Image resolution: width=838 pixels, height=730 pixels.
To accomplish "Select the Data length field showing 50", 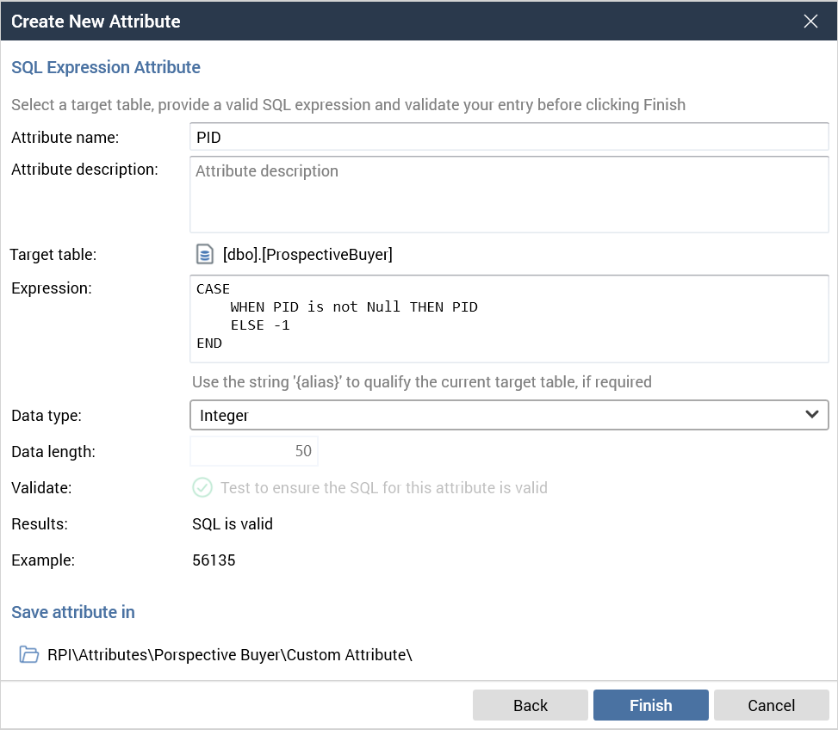I will coord(254,451).
